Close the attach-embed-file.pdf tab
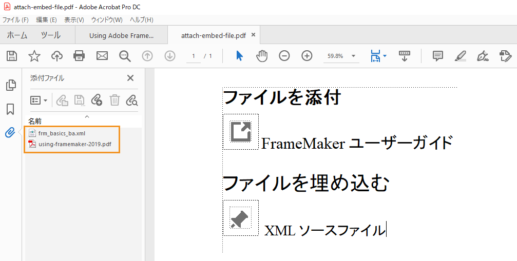This screenshot has height=261, width=517. (x=253, y=34)
